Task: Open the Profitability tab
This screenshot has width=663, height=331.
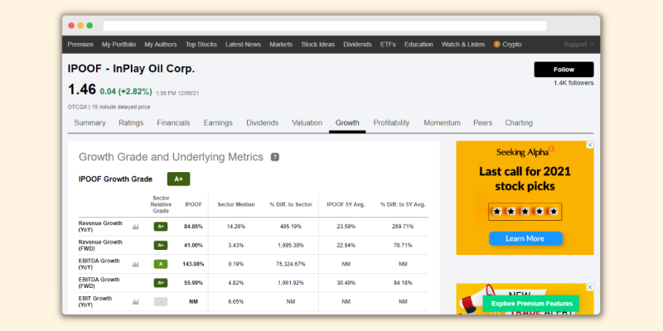Action: (391, 122)
